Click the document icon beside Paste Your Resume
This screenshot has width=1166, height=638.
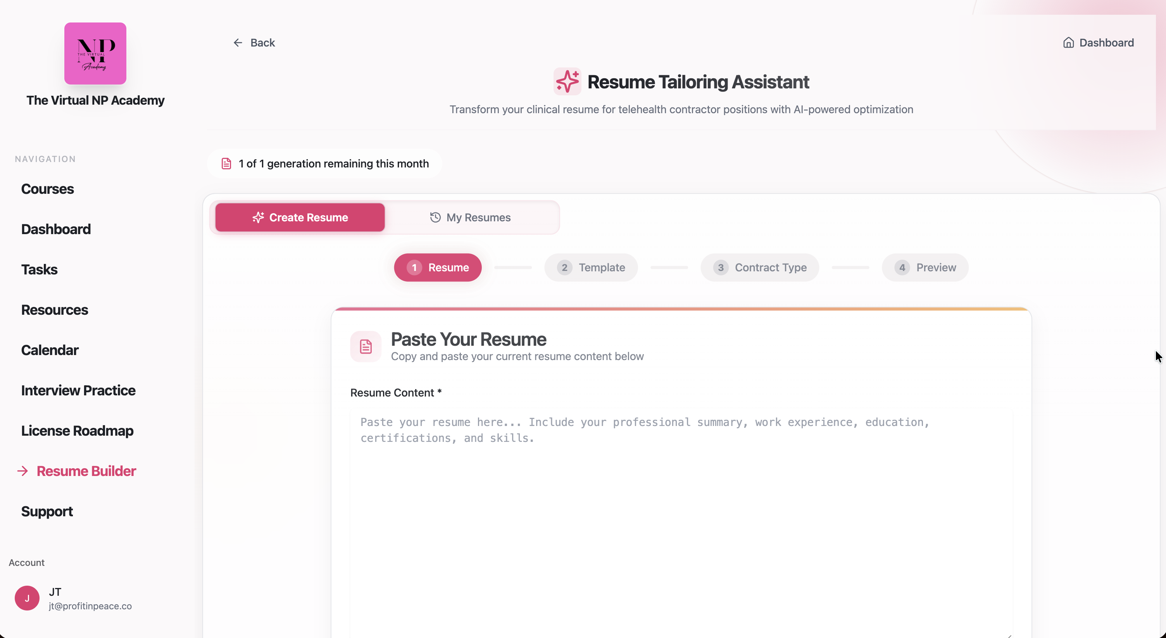[365, 347]
